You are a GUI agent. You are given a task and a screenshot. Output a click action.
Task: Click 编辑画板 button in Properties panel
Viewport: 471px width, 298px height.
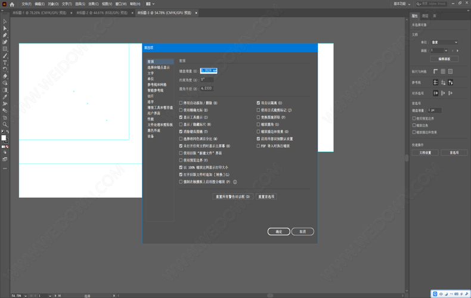coord(444,59)
